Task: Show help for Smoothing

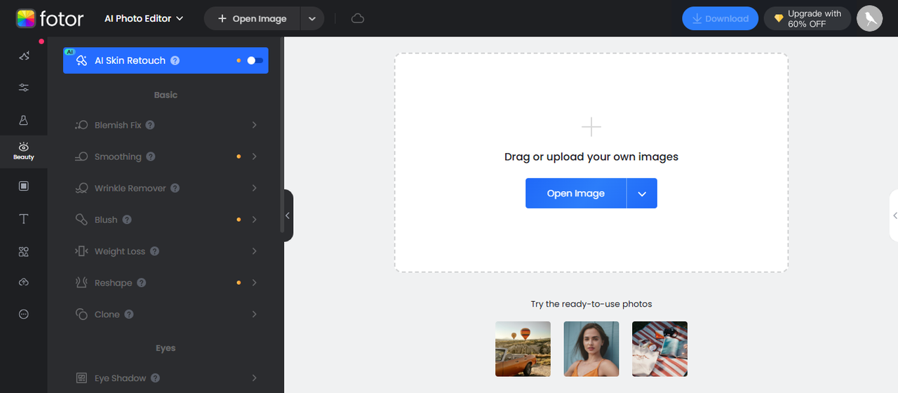Action: click(x=151, y=156)
